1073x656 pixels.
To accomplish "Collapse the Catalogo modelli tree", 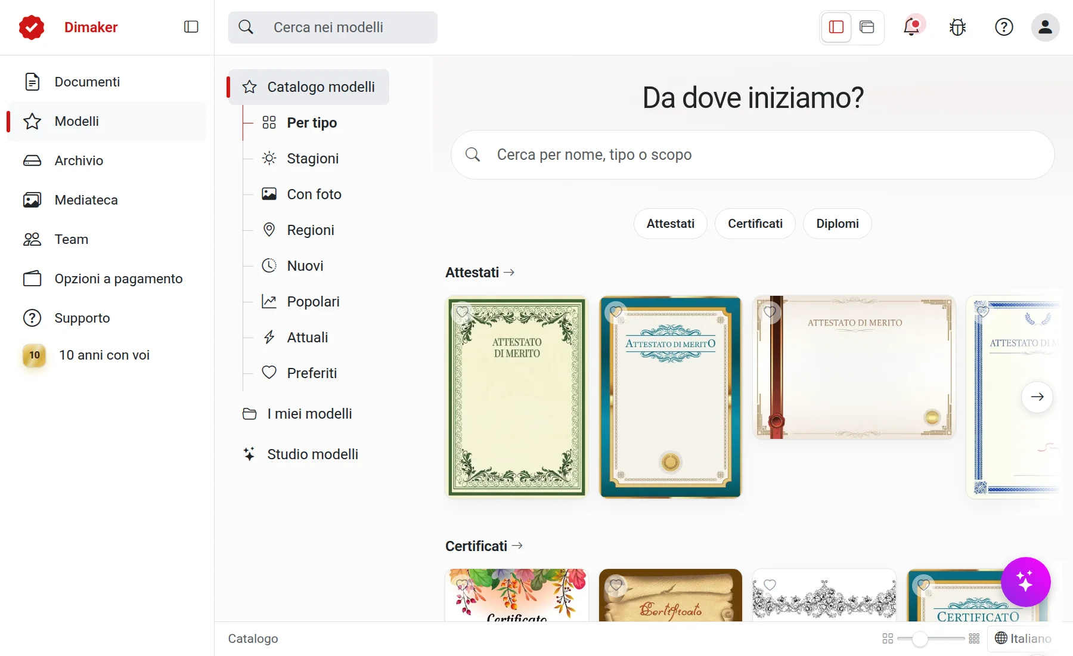I will [x=309, y=87].
